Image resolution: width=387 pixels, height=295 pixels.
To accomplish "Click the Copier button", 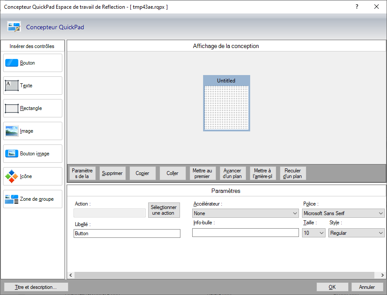I will 143,173.
